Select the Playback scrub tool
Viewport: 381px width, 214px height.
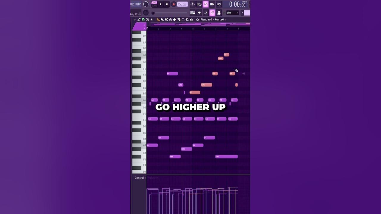[x=191, y=20]
